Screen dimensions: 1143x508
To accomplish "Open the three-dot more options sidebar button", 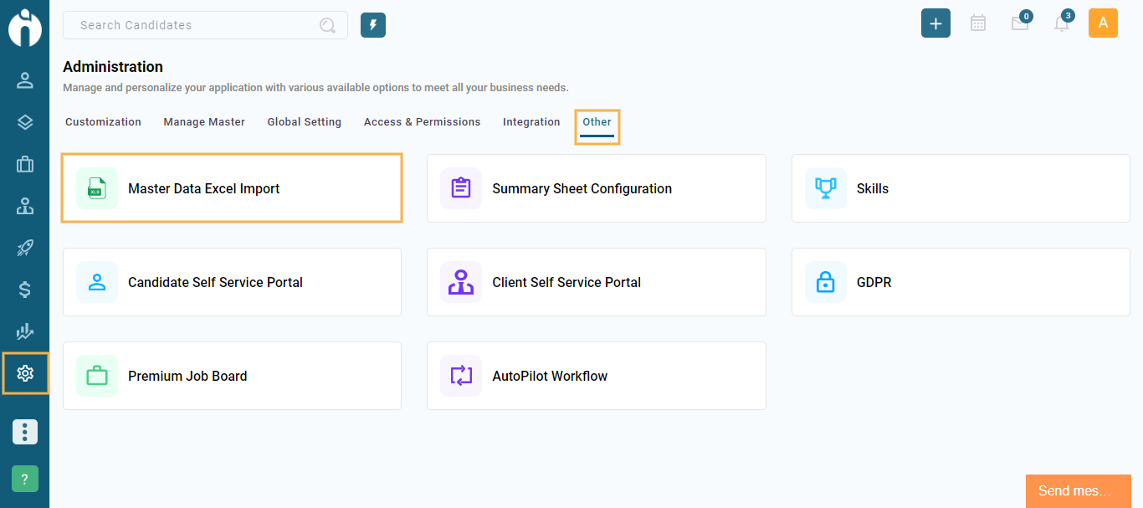I will coord(25,432).
